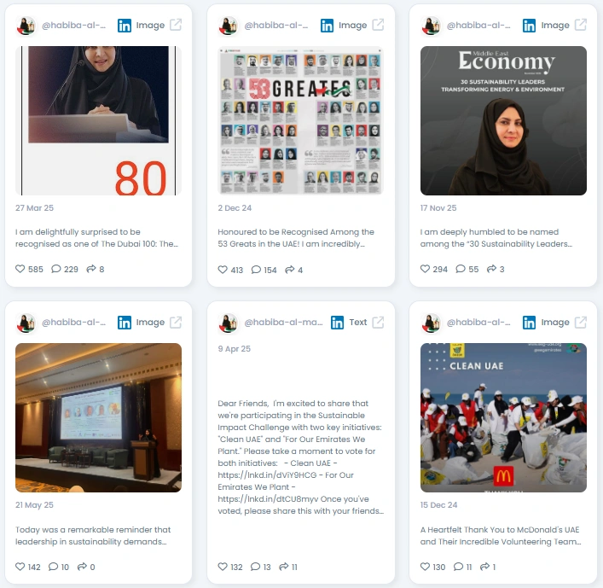Open external link on the 21 May 25 post

point(176,323)
